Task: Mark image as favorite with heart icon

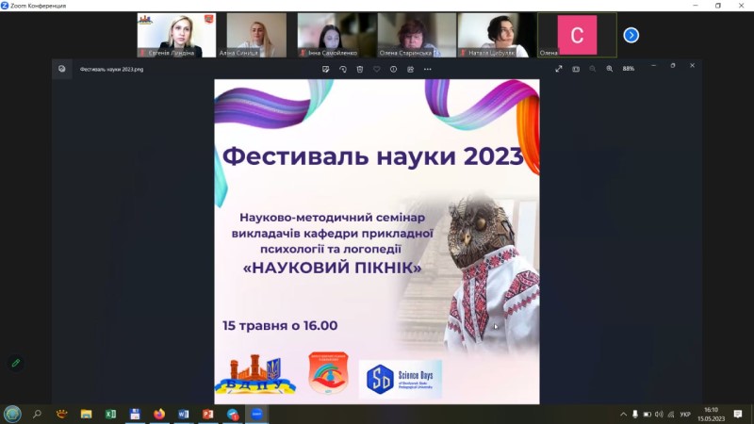Action: 376,69
